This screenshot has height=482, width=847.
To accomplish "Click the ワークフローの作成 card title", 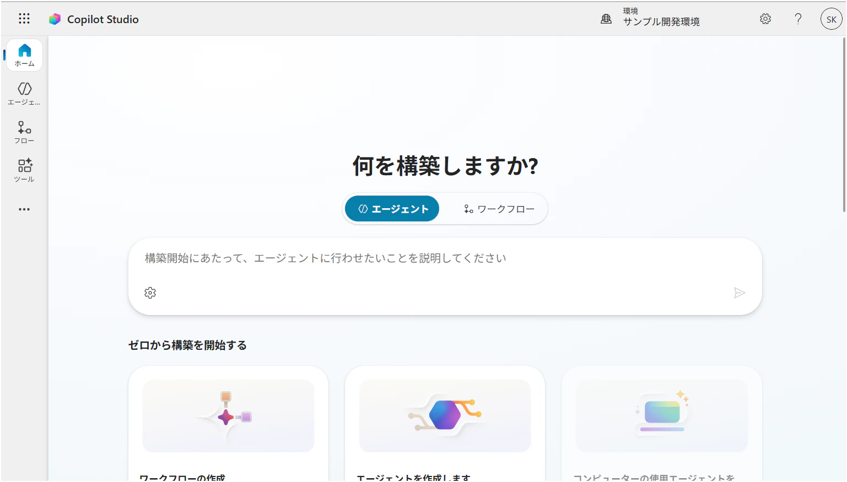I will [182, 478].
